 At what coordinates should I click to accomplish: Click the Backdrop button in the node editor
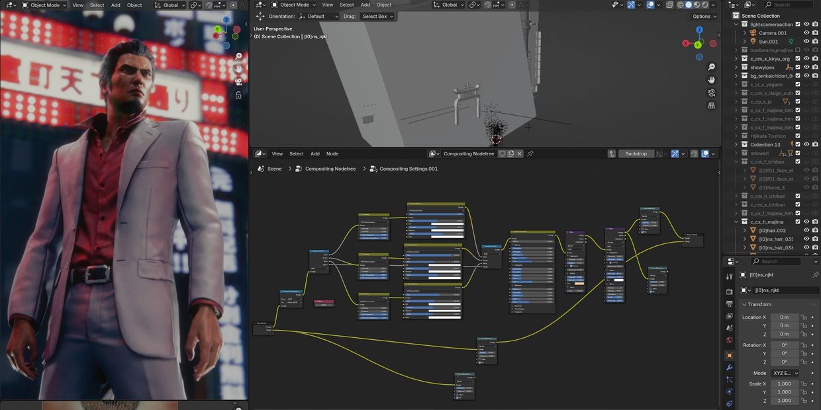636,153
